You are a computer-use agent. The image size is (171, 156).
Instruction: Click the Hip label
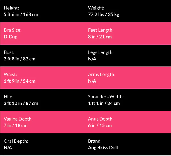pyautogui.click(x=8, y=97)
